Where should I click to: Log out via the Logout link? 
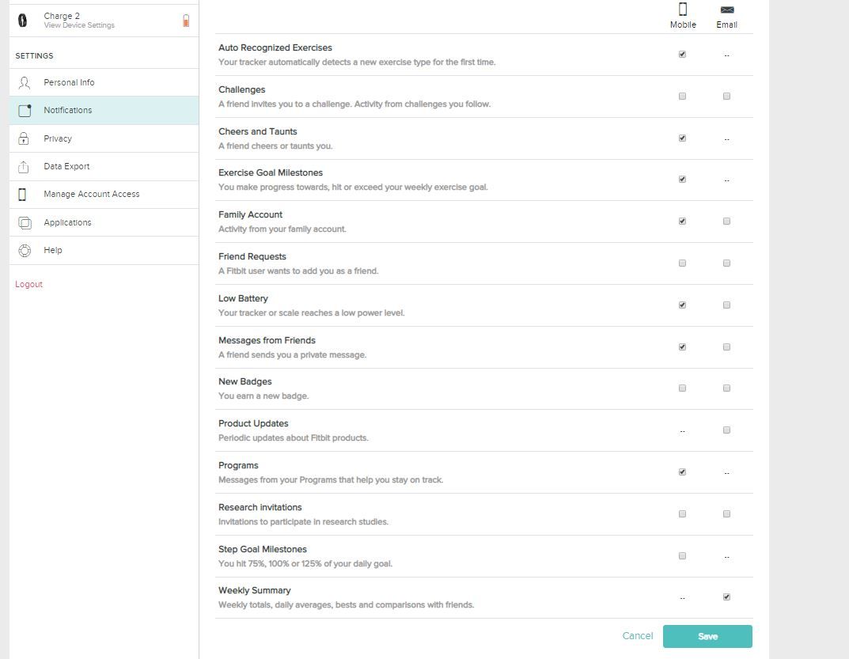point(28,285)
